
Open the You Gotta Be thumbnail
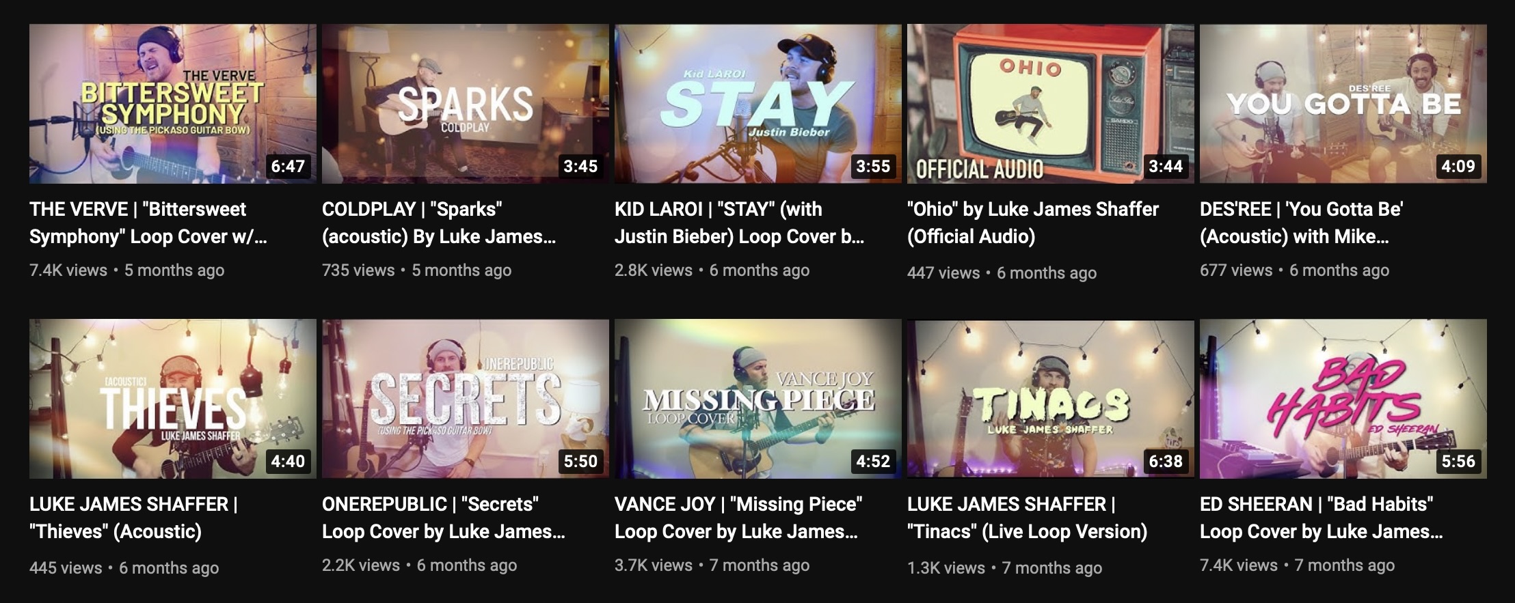(x=1343, y=104)
